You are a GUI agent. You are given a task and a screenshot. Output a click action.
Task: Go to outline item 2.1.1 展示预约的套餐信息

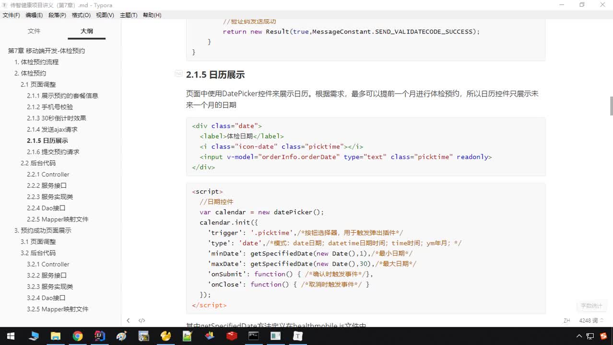(x=62, y=96)
